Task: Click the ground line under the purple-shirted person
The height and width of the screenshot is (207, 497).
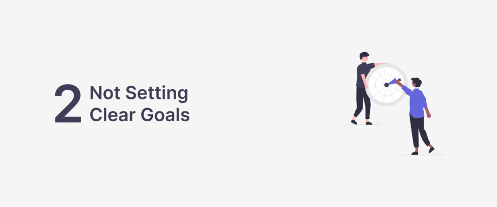Action: 422,155
